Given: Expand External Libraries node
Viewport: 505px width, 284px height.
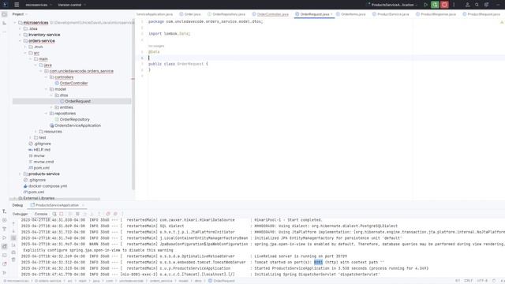Looking at the screenshot, I should click(x=15, y=198).
